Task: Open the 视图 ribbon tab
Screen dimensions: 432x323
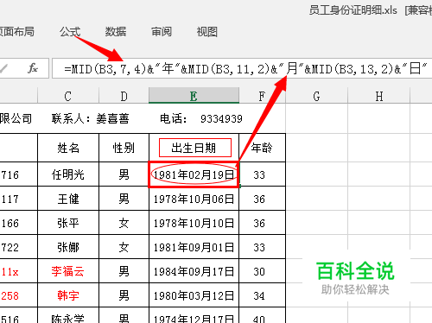Action: click(x=206, y=32)
